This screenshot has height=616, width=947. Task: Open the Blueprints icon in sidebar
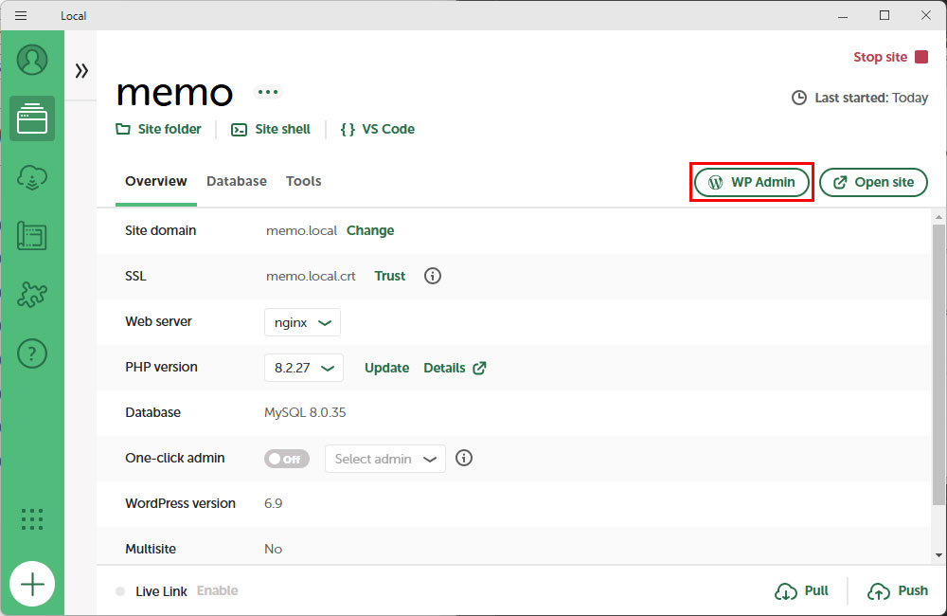[x=32, y=236]
